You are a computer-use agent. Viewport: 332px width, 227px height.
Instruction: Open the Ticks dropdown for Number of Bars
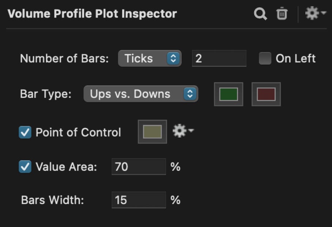pyautogui.click(x=150, y=58)
